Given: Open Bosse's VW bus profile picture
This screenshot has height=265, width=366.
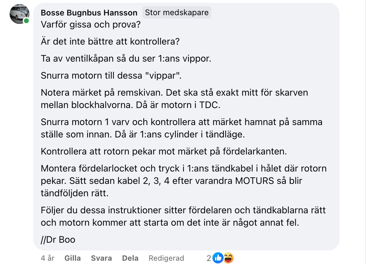Looking at the screenshot, I should 19,14.
